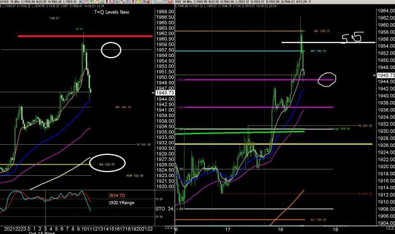Select the yellow horizontal line on the 30-minute chart

(x=274, y=144)
